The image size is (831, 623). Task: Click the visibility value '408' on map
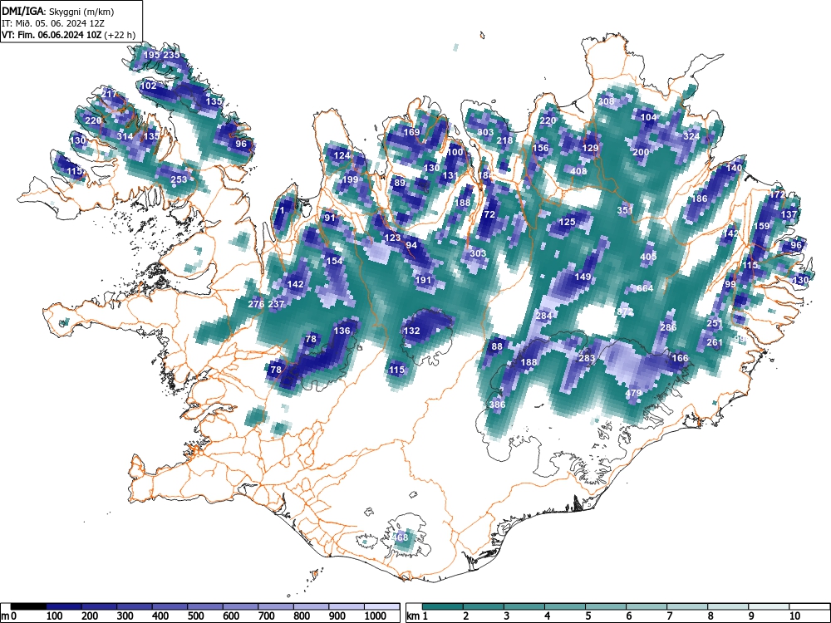pyautogui.click(x=578, y=171)
